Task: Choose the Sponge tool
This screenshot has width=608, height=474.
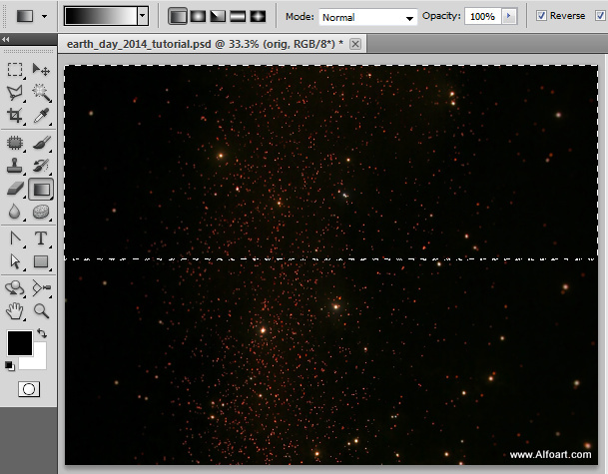Action: tap(41, 212)
